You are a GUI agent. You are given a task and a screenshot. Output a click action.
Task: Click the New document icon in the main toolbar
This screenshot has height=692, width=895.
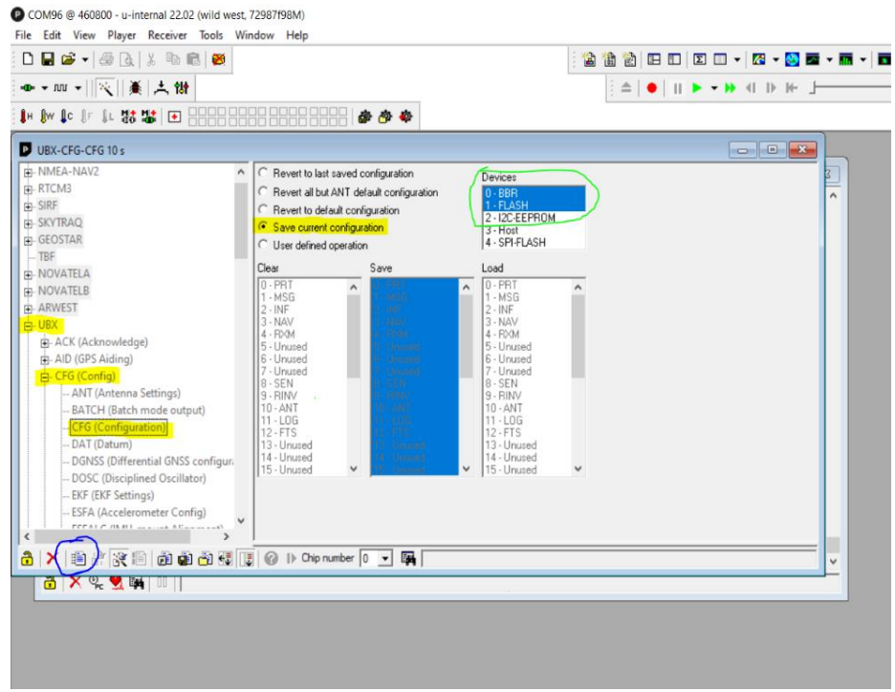(30, 60)
